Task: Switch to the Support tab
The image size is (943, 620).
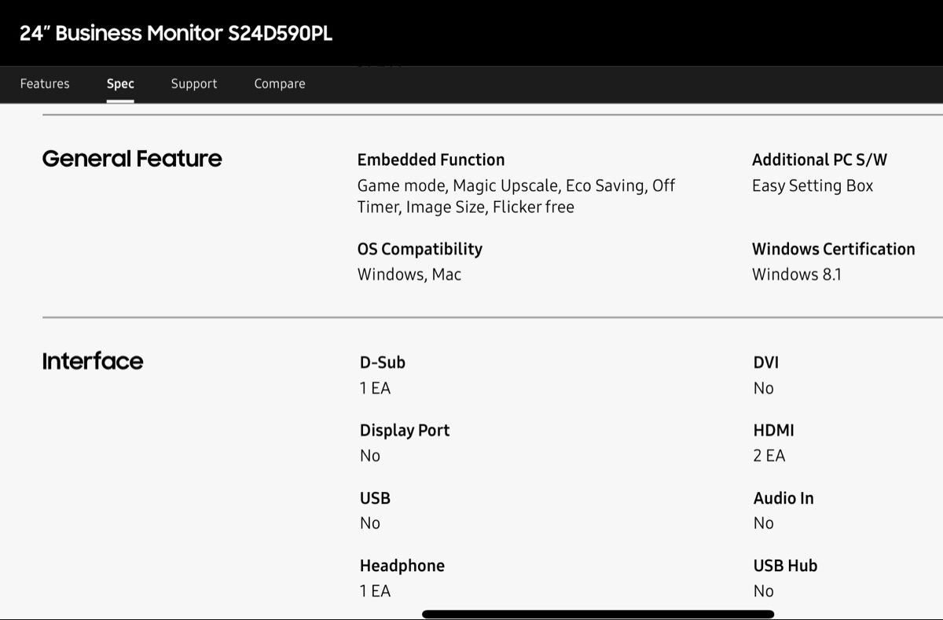Action: click(x=194, y=84)
